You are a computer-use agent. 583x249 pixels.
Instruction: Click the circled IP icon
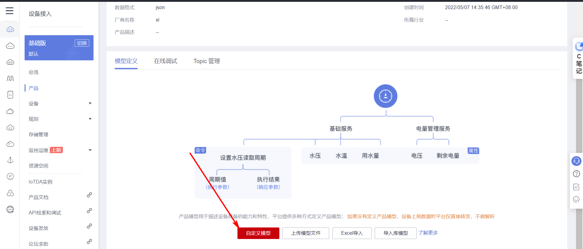point(10,177)
